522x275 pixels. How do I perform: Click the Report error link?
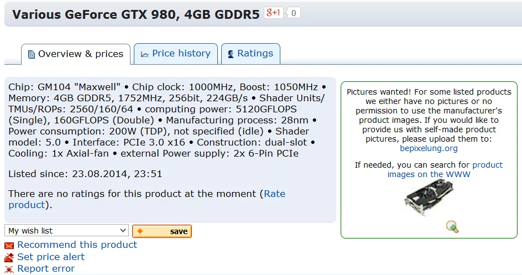coord(46,269)
